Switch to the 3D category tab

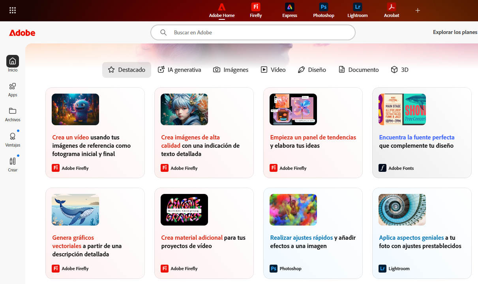(x=399, y=70)
